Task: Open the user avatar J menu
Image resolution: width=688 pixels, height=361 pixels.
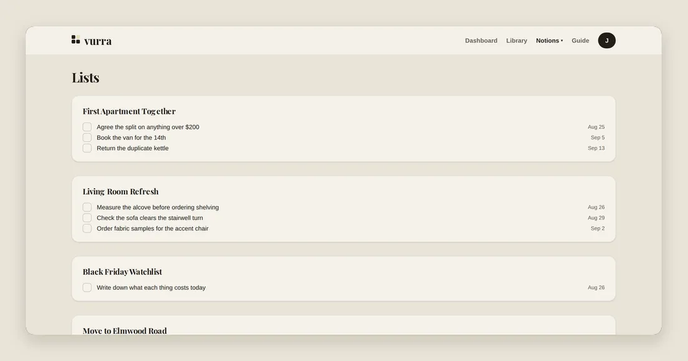Action: pos(607,41)
